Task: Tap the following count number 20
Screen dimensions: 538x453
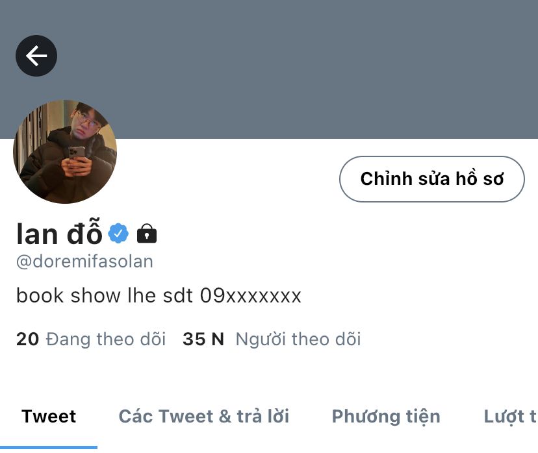Action: click(27, 339)
